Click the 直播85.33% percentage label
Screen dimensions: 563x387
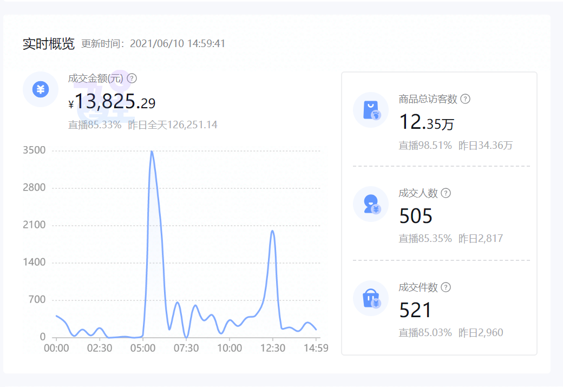point(92,124)
